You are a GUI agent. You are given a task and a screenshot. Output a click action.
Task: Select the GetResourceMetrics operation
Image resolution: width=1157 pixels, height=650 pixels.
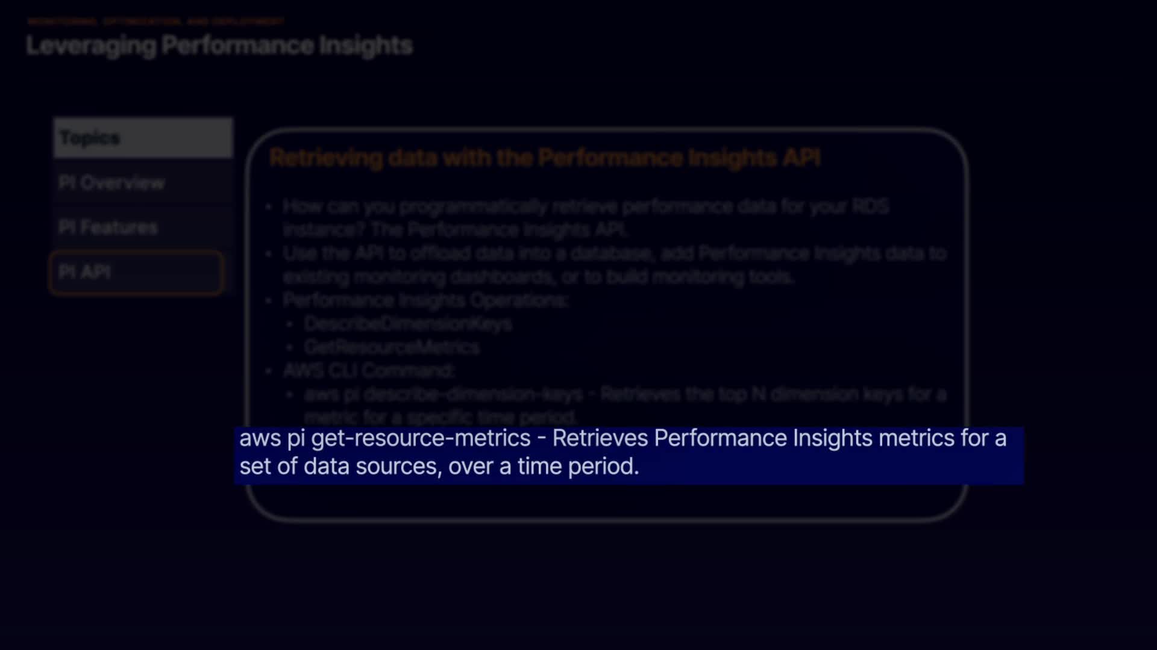[x=392, y=347]
